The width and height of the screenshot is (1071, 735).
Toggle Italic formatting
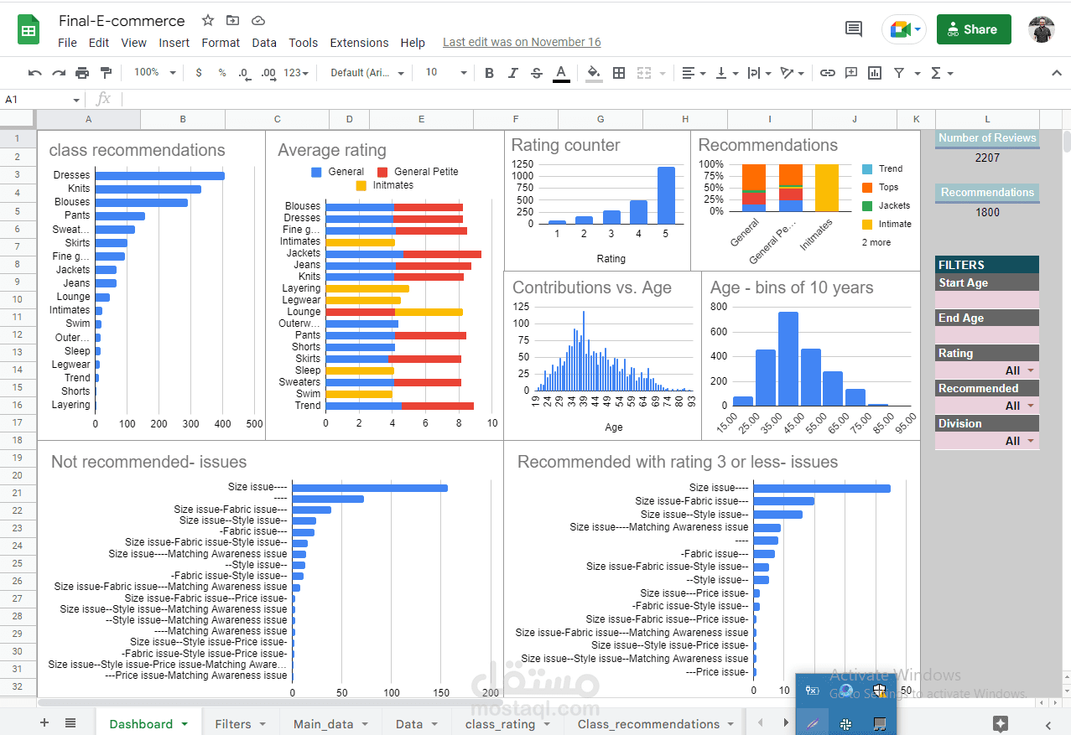pyautogui.click(x=513, y=73)
